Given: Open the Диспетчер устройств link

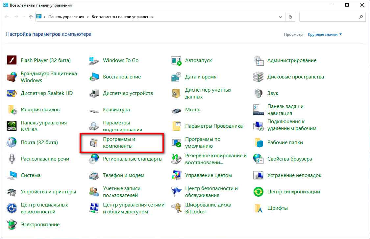Looking at the screenshot, I should tap(128, 93).
